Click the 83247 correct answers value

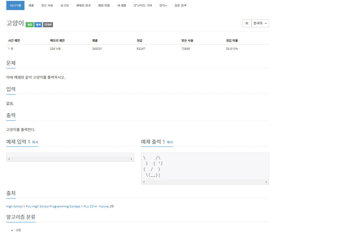coord(141,49)
